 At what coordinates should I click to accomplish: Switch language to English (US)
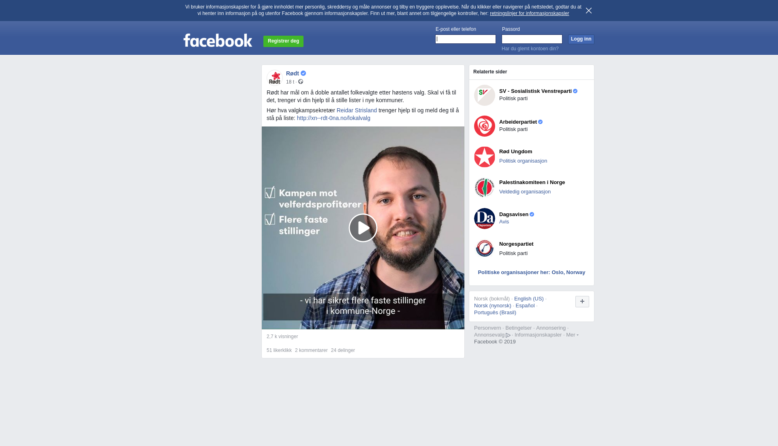[x=529, y=299]
